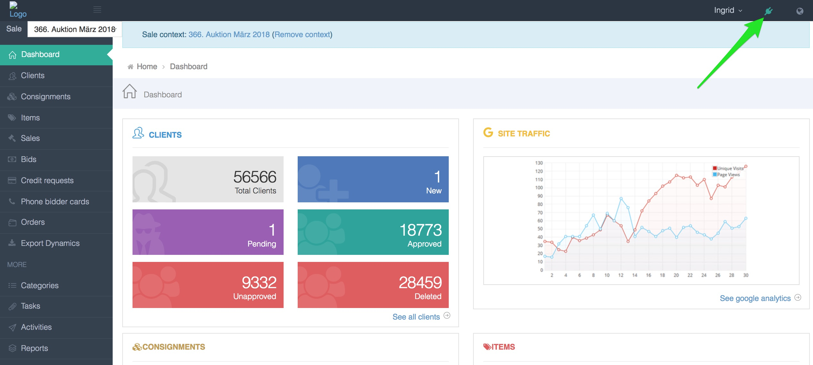Open Consignments in the sidebar menu

(56, 97)
